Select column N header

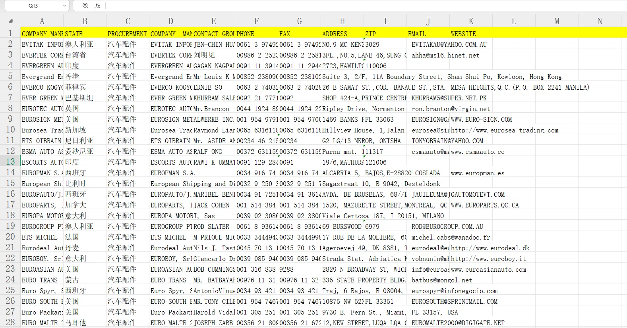pyautogui.click(x=600, y=21)
